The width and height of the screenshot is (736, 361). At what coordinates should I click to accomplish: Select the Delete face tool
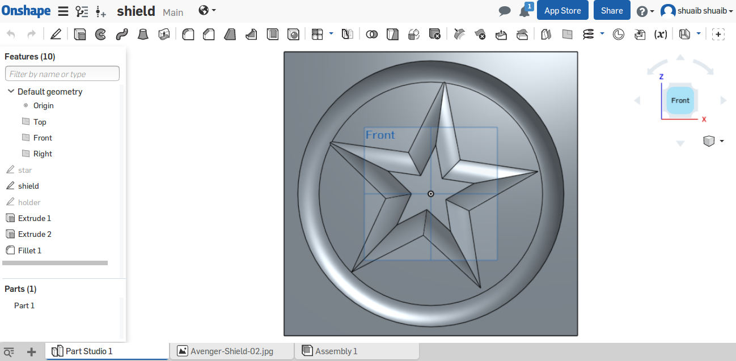coord(480,35)
